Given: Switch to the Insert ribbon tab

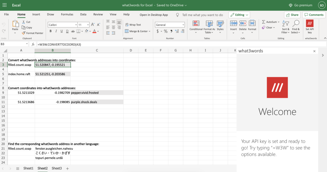Looking at the screenshot, I should (36, 14).
